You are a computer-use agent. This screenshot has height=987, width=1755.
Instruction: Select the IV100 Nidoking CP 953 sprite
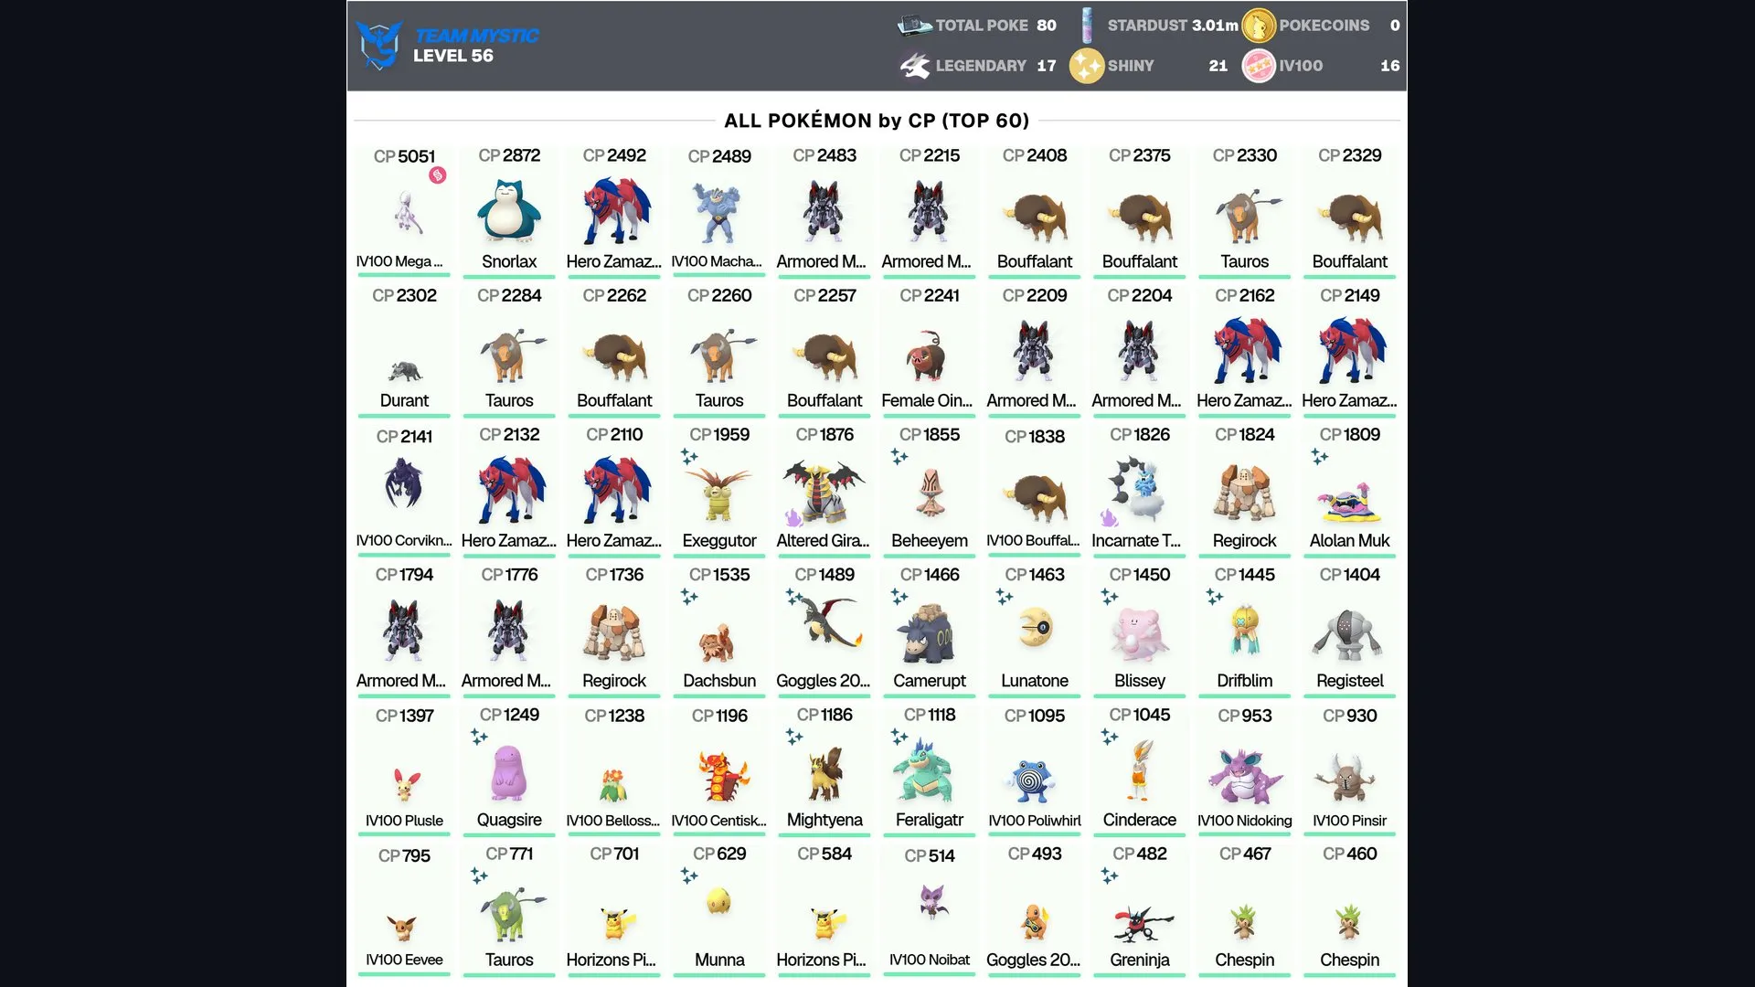[1244, 776]
